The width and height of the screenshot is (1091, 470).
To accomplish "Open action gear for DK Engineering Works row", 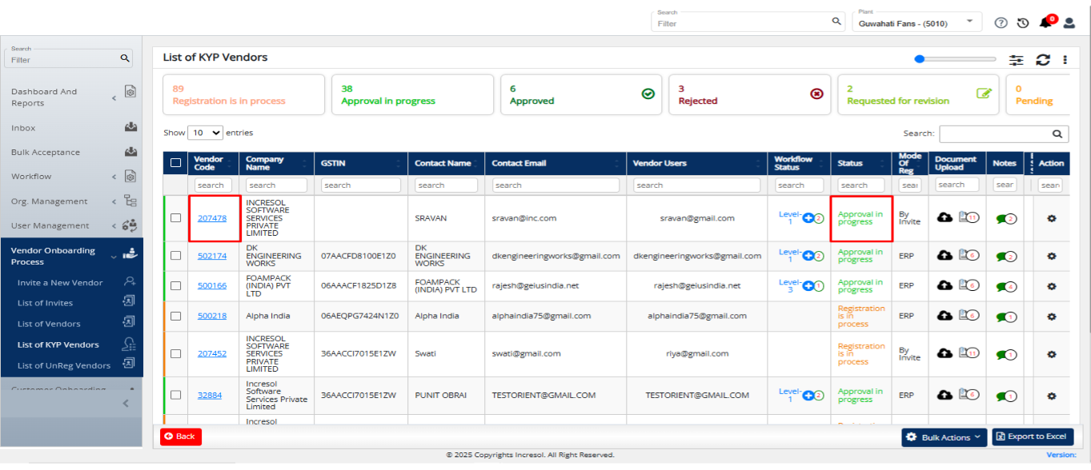I will [x=1052, y=256].
